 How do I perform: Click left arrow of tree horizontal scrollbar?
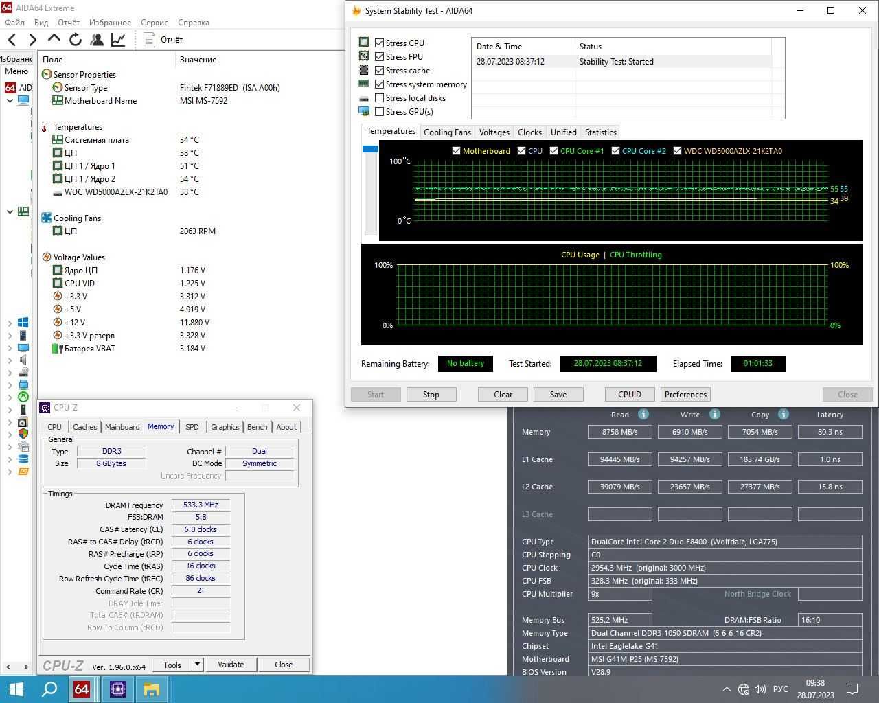[8, 667]
